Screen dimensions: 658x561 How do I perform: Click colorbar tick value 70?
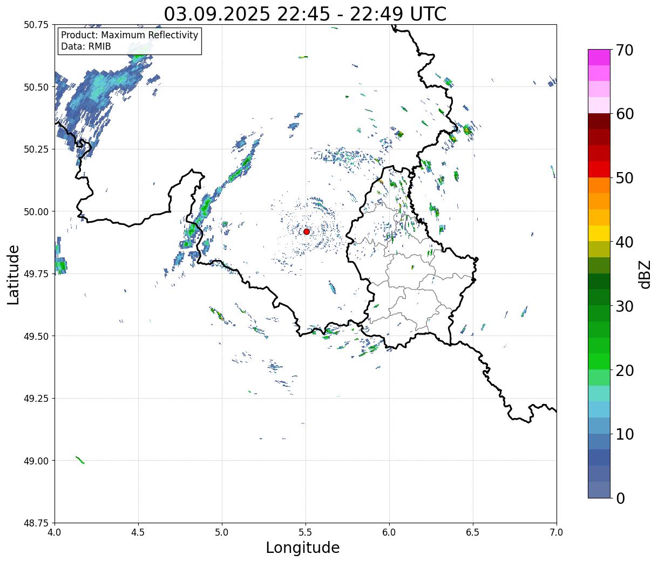(x=624, y=50)
